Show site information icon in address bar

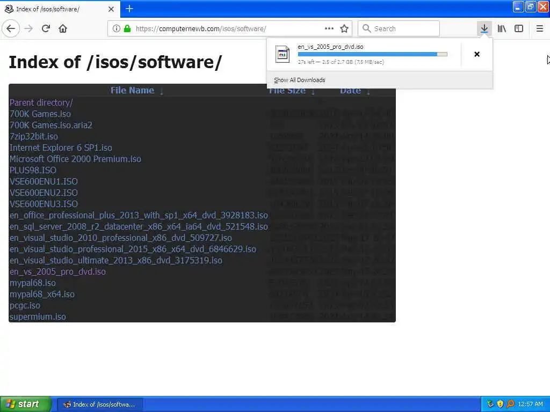pos(117,28)
